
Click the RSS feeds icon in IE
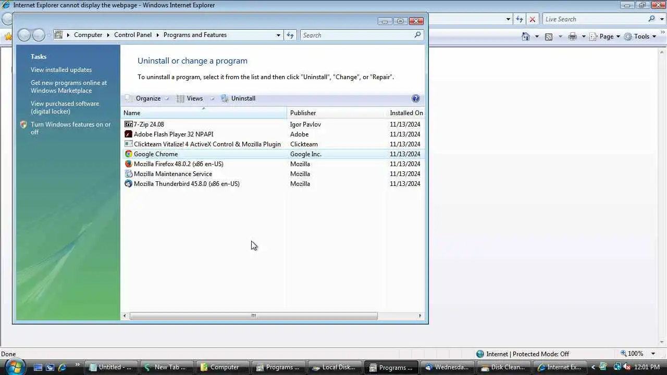coord(549,36)
